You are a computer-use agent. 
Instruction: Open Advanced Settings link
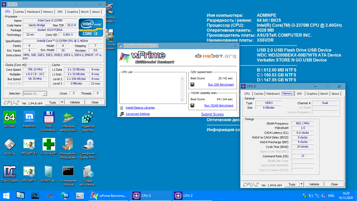138,114
